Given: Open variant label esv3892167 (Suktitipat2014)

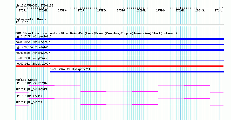Looking at the screenshot, I should 71,69.
